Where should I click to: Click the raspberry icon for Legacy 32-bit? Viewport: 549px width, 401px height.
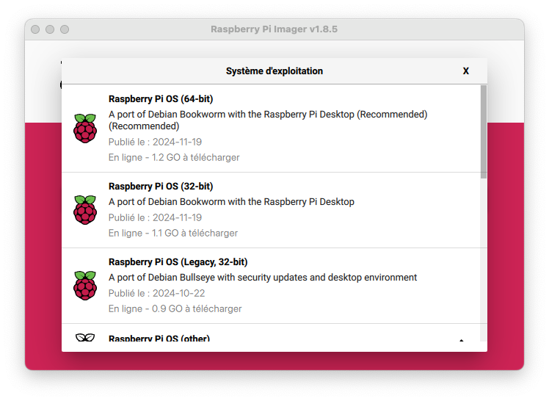(x=85, y=286)
